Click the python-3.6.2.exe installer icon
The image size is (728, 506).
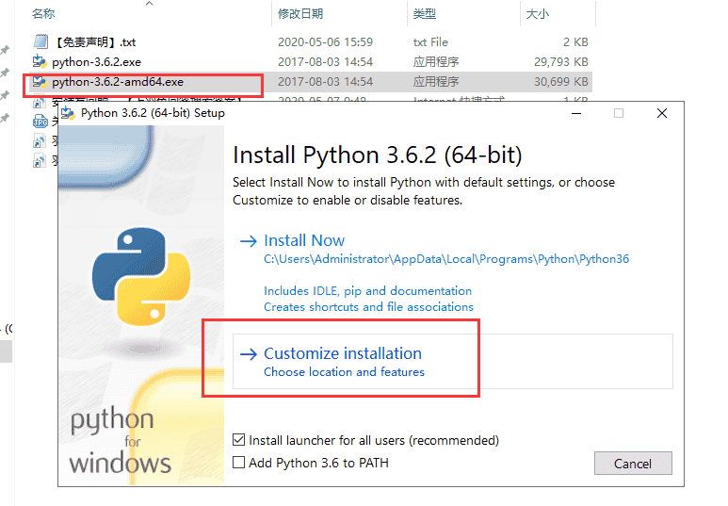click(x=40, y=62)
